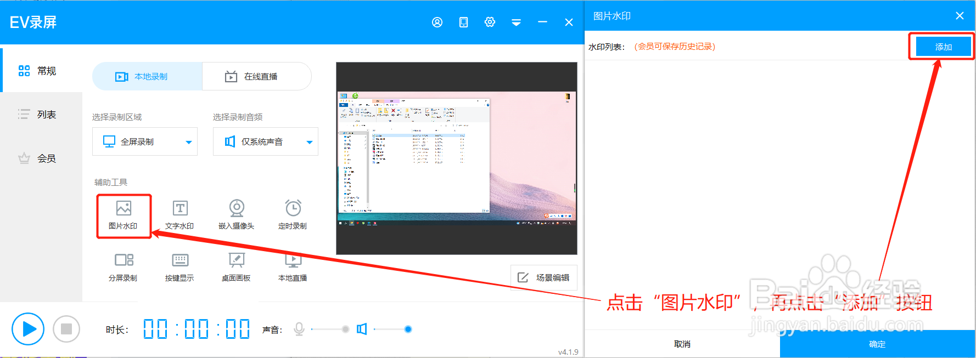Close the EV录屏 main window
The image size is (976, 358).
pyautogui.click(x=569, y=22)
